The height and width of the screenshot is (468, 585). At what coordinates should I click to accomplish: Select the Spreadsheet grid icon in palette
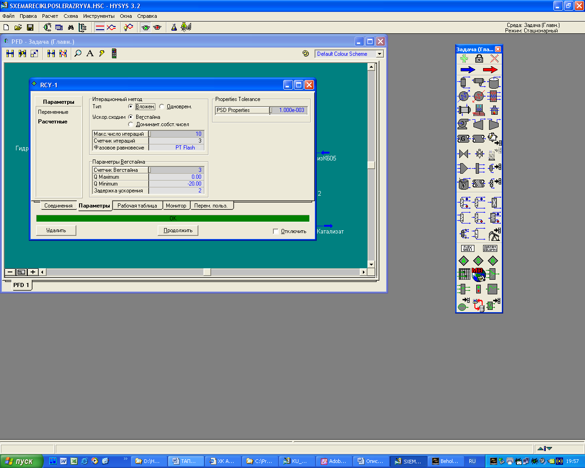click(464, 274)
